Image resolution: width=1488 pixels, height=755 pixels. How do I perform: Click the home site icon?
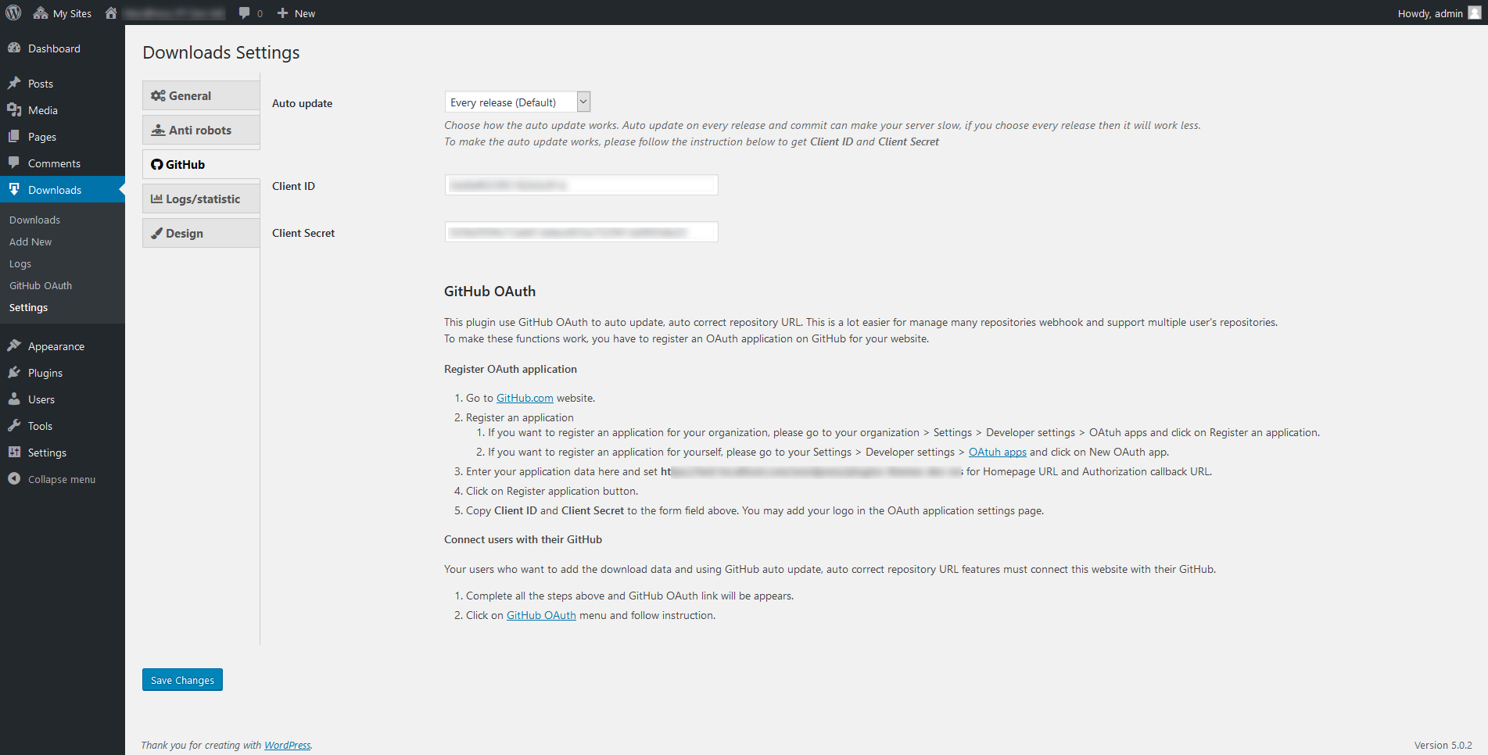(x=111, y=13)
